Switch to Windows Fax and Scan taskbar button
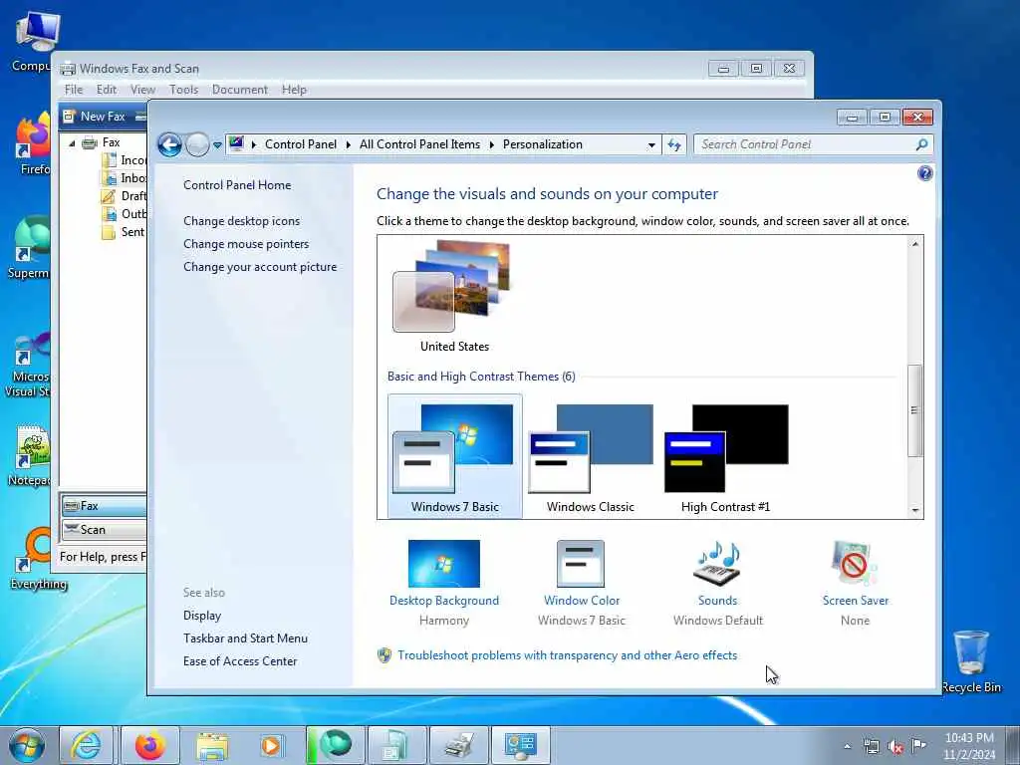1020x765 pixels. click(x=458, y=745)
